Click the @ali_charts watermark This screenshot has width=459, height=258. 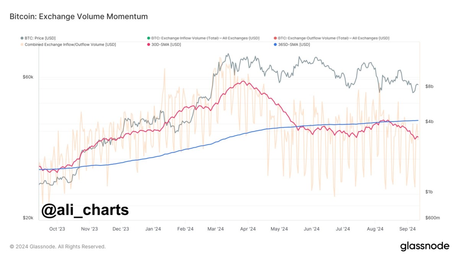click(x=85, y=211)
